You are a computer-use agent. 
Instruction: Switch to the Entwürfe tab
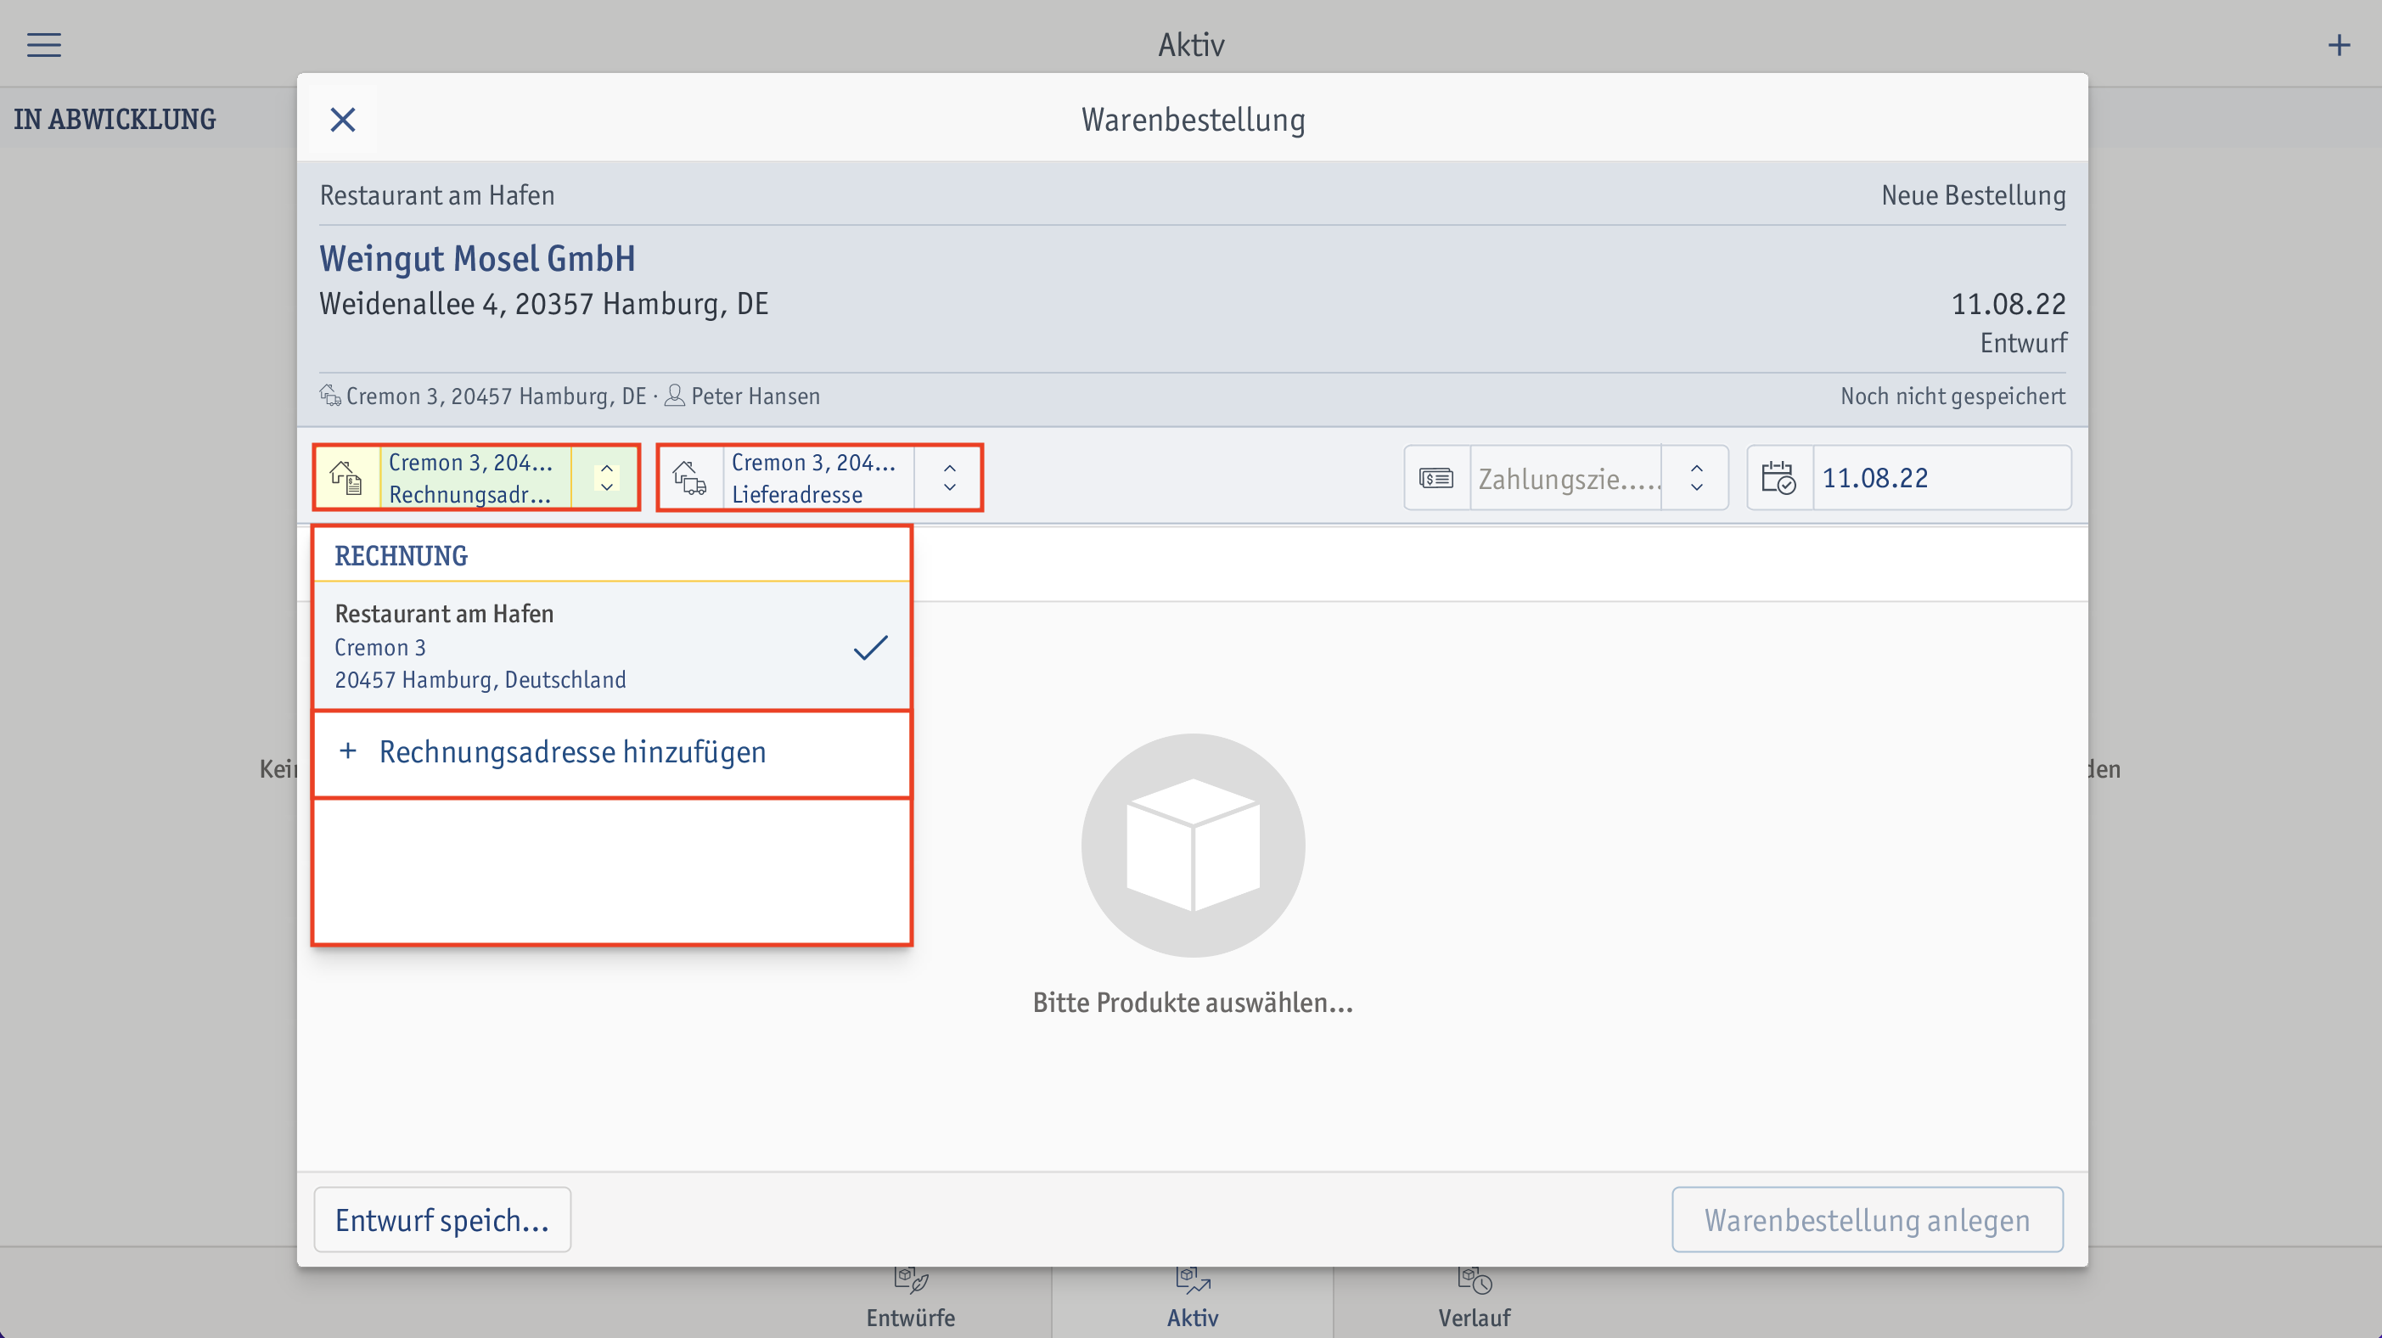[911, 1297]
